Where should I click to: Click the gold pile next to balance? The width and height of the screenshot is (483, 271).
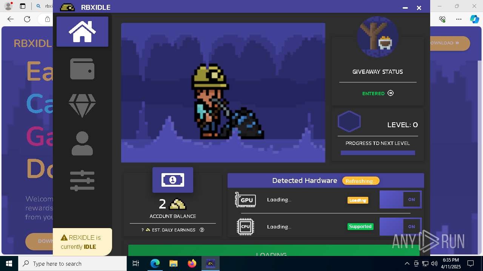click(x=178, y=204)
